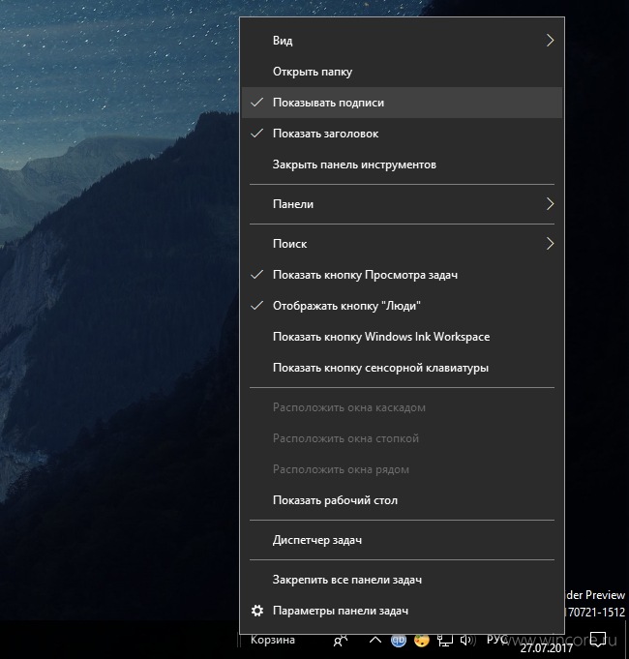
Task: Uncheck 'Показать заголовок' option
Action: pos(403,134)
